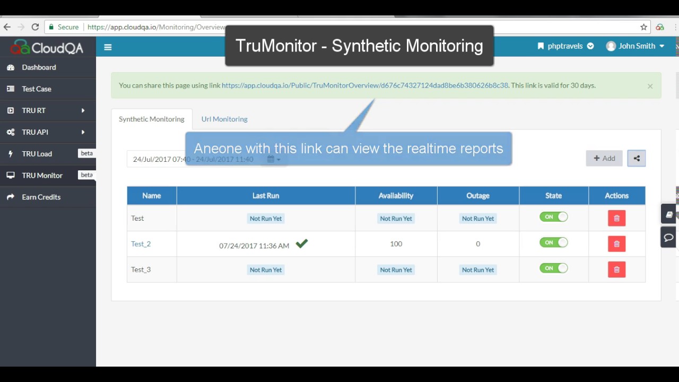Click the browser forward arrow

[21, 27]
